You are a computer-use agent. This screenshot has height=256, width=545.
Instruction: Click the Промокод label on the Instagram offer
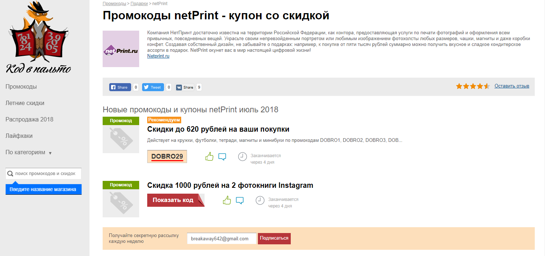tap(121, 185)
